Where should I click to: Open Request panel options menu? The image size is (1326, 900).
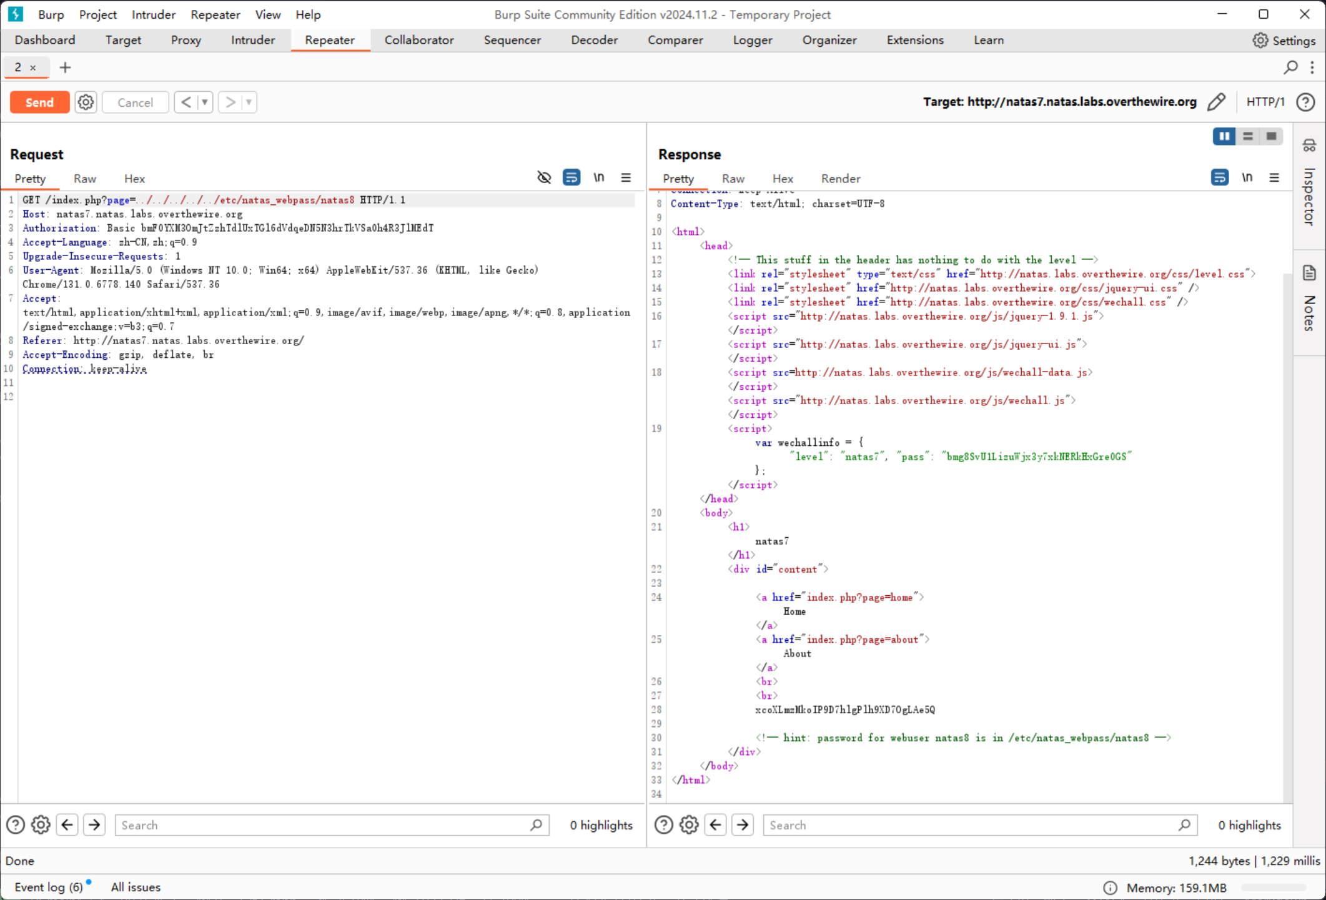click(626, 178)
